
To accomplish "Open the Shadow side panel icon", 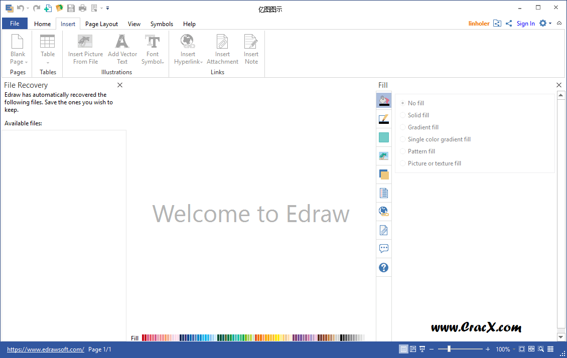I will [384, 174].
